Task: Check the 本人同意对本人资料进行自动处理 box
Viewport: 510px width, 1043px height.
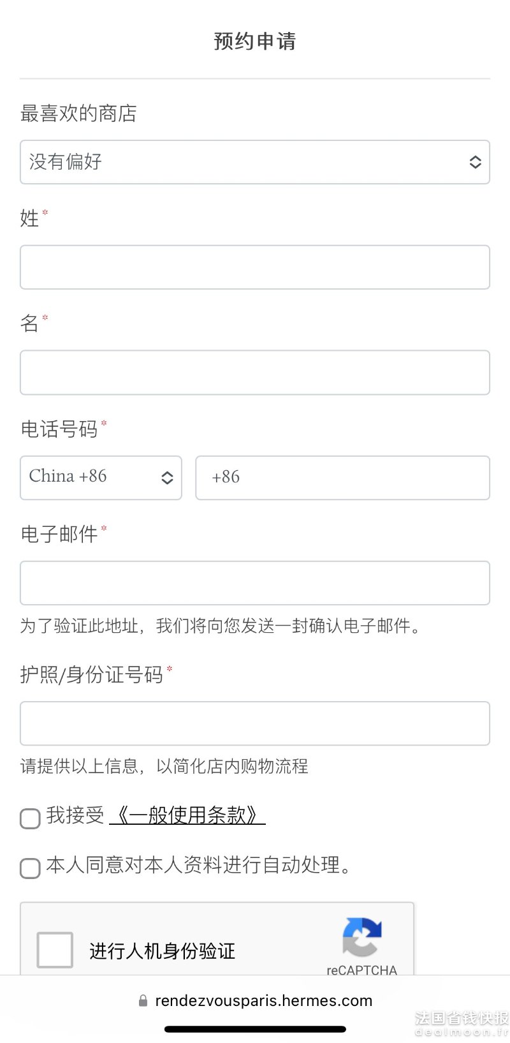Action: 30,868
